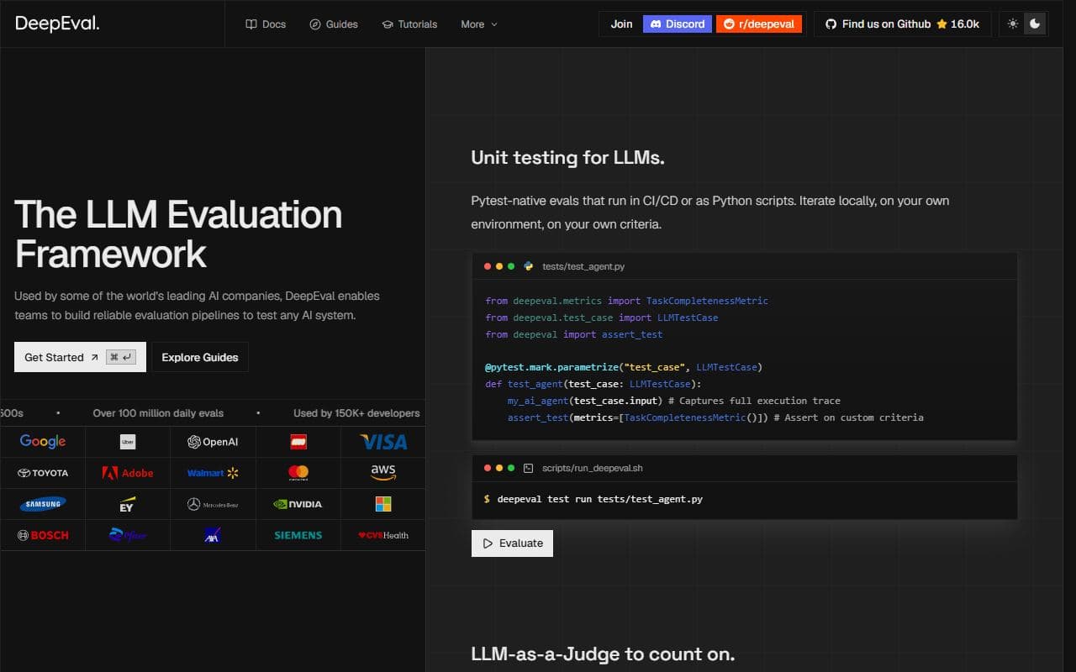
Task: Click "LLM-as-a-Judge to count on." heading
Action: (x=603, y=654)
